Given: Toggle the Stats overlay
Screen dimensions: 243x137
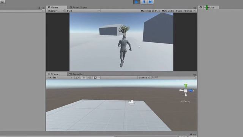Looking at the screenshot, I should [x=179, y=11].
